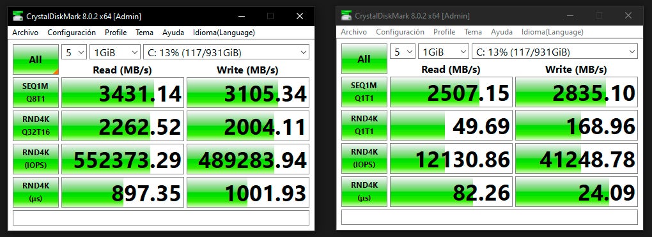The height and width of the screenshot is (237, 652).
Task: Open drive C: selector in left window
Action: tap(226, 52)
